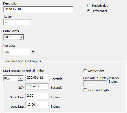Tick the Custom Length checkbox
The image size is (127, 113).
(85, 90)
